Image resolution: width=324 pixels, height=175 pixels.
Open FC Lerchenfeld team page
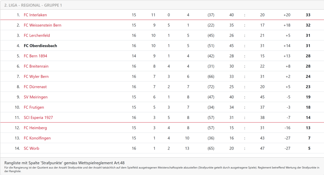(x=37, y=35)
